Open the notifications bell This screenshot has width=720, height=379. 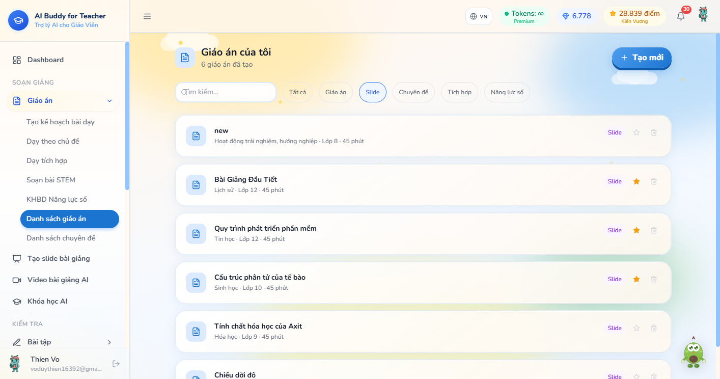[681, 16]
